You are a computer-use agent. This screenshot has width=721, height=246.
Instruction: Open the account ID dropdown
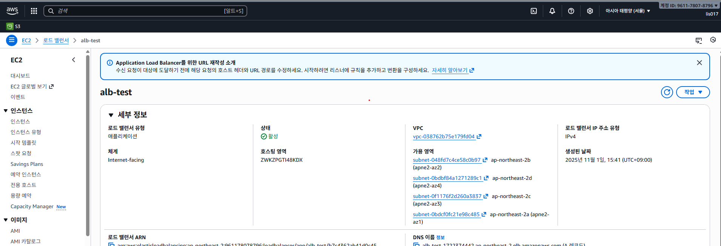[x=689, y=5]
